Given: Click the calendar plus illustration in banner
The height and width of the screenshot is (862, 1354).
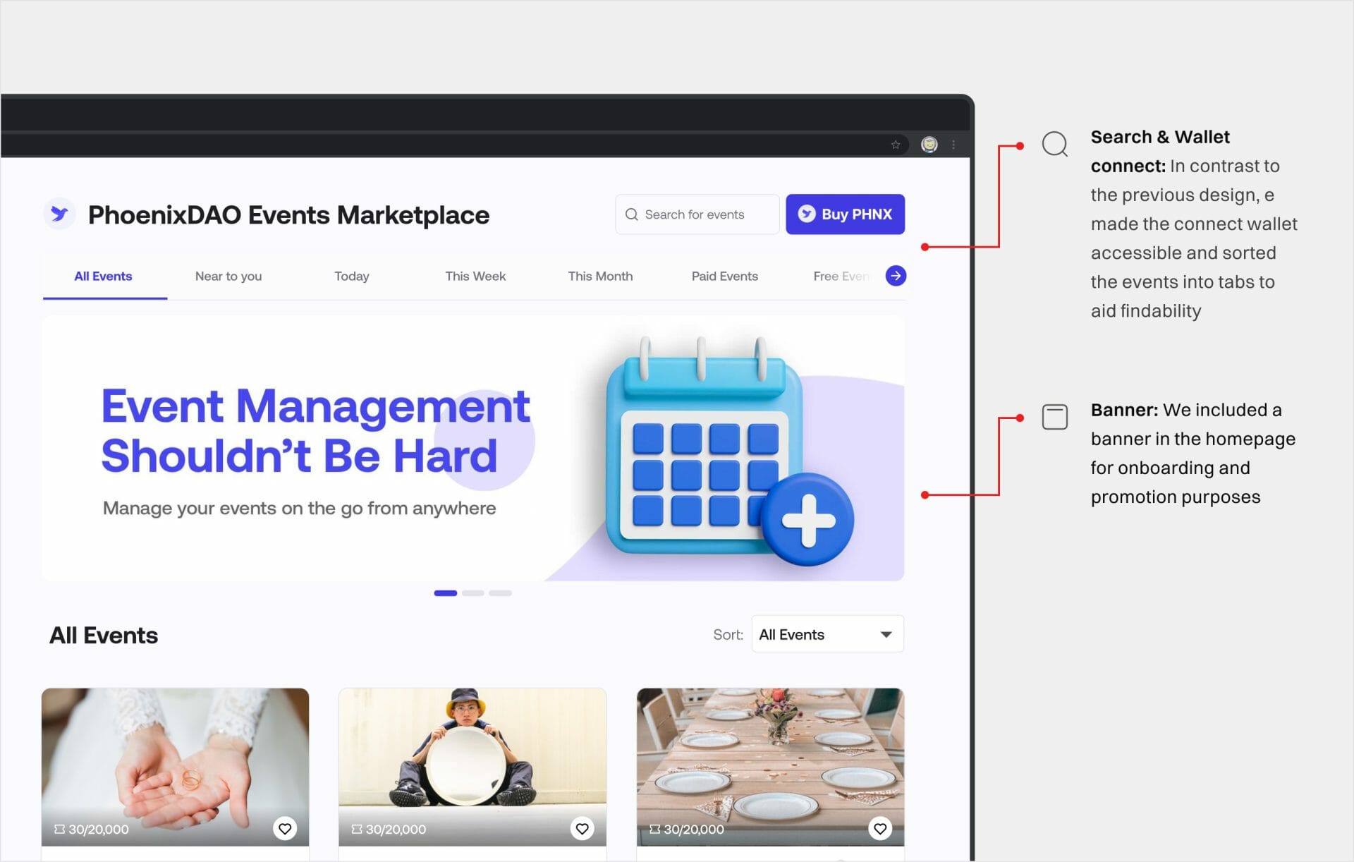Looking at the screenshot, I should tap(729, 452).
